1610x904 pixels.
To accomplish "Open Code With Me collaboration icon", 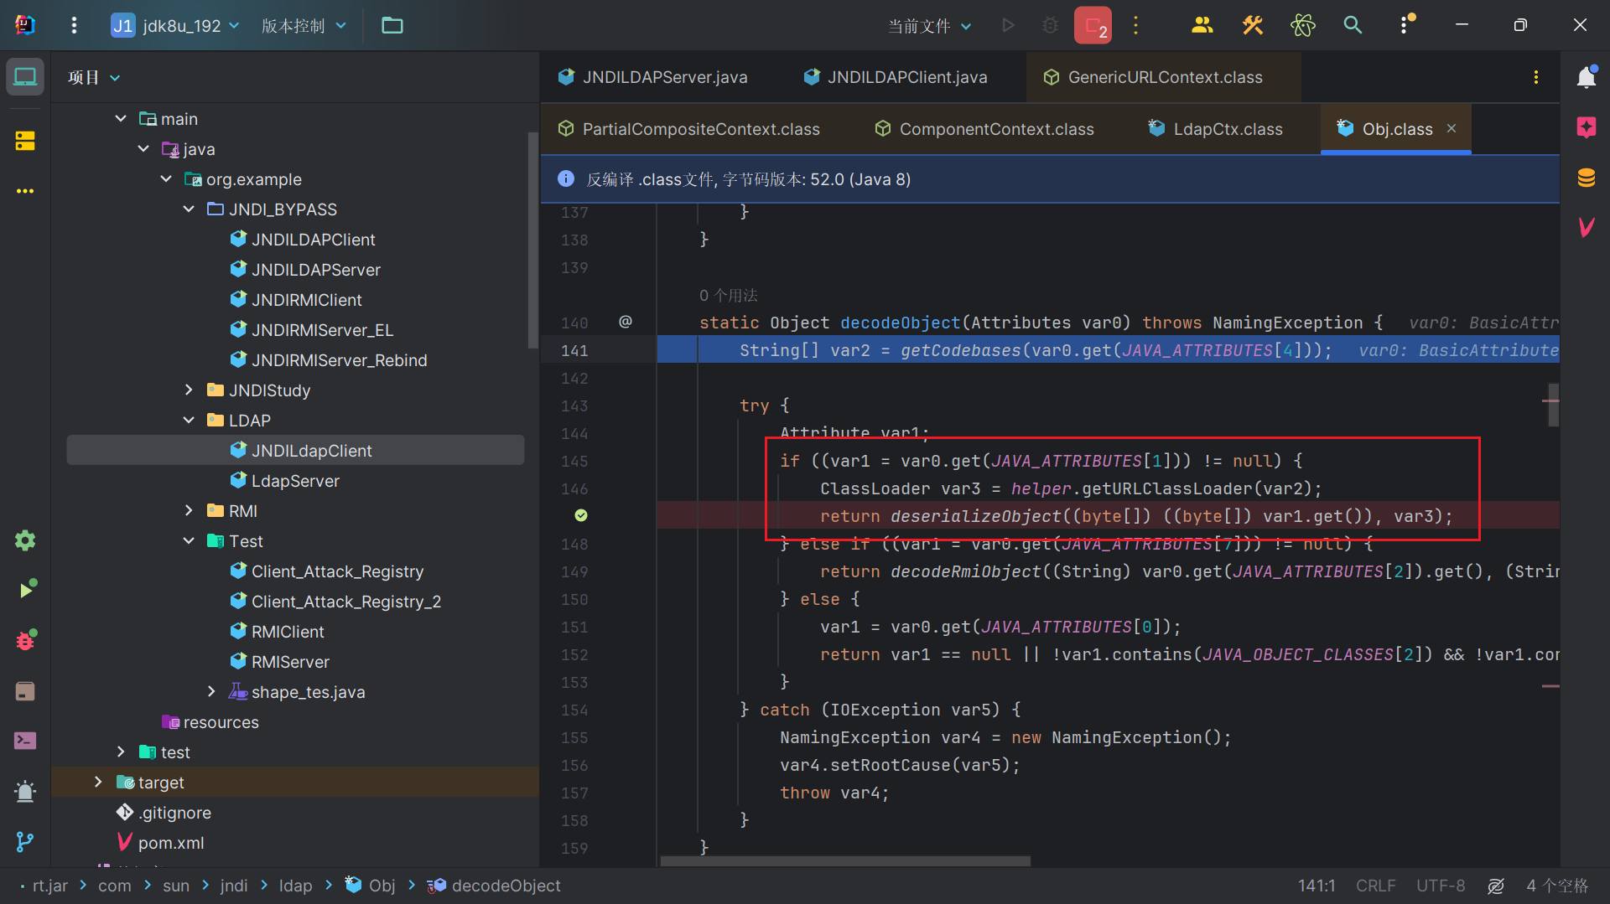I will point(1202,25).
